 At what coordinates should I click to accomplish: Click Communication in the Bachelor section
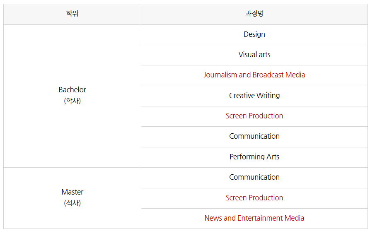(254, 136)
